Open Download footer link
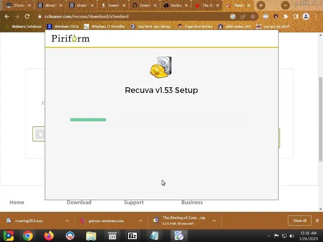Image resolution: width=323 pixels, height=242 pixels. [x=79, y=202]
